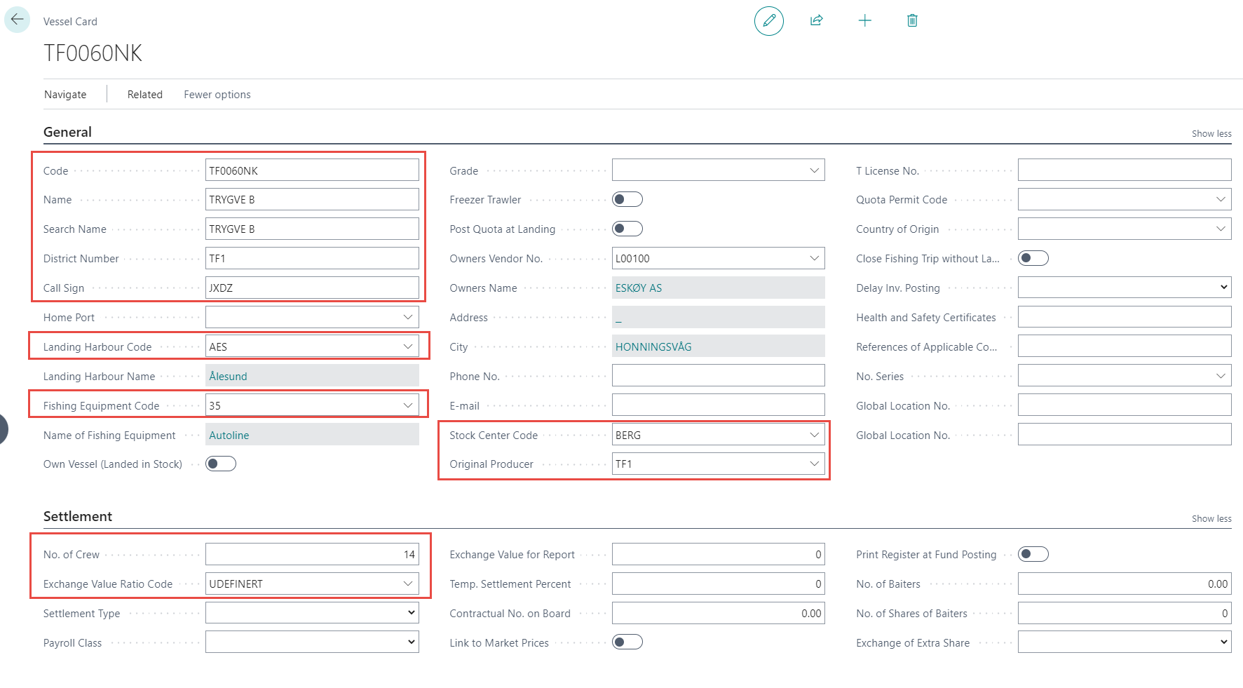Click the No. of Crew field
This screenshot has height=688, width=1243.
tap(312, 555)
